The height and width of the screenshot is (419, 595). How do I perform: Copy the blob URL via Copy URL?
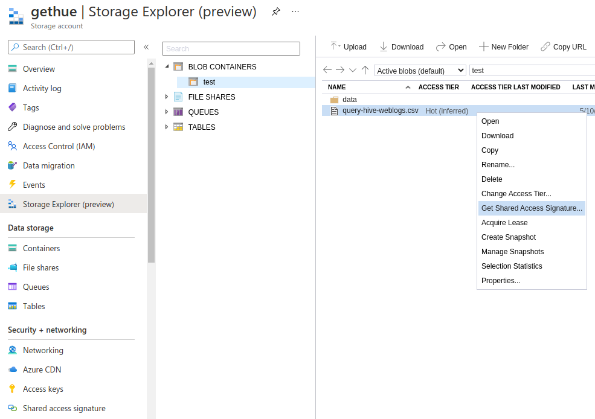point(564,46)
